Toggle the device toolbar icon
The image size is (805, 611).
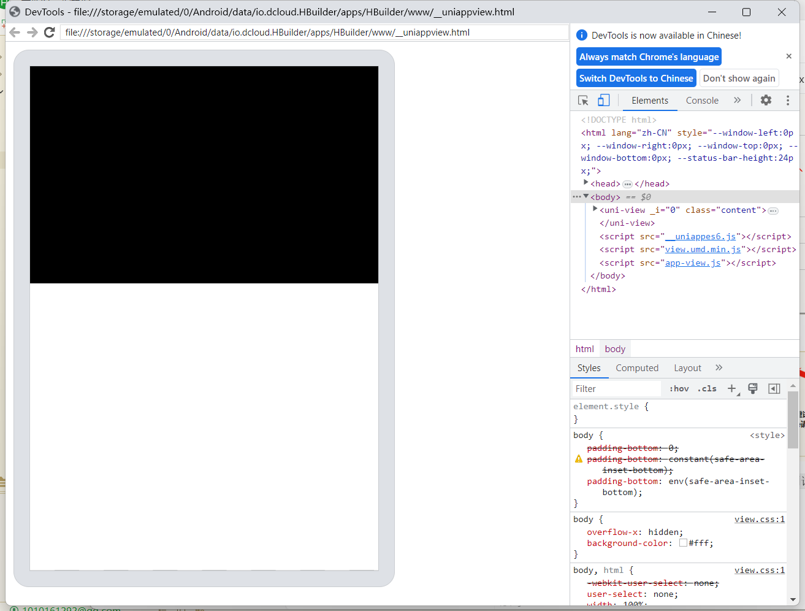pos(604,100)
